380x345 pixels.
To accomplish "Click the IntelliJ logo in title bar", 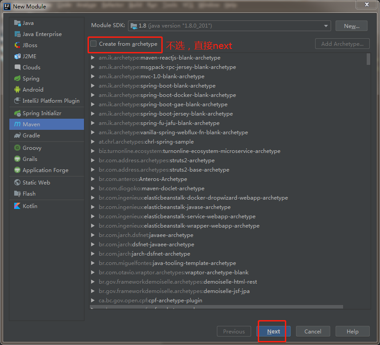I will pyautogui.click(x=7, y=7).
